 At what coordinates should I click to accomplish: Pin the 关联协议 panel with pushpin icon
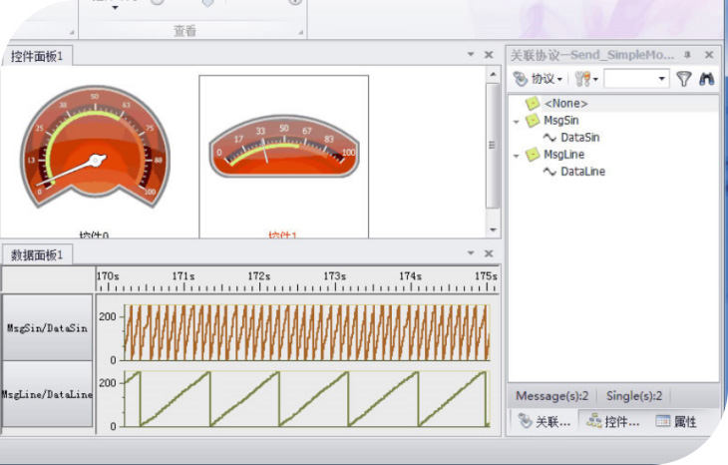tap(687, 55)
